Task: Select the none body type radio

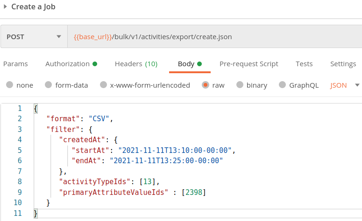Action: (x=9, y=85)
